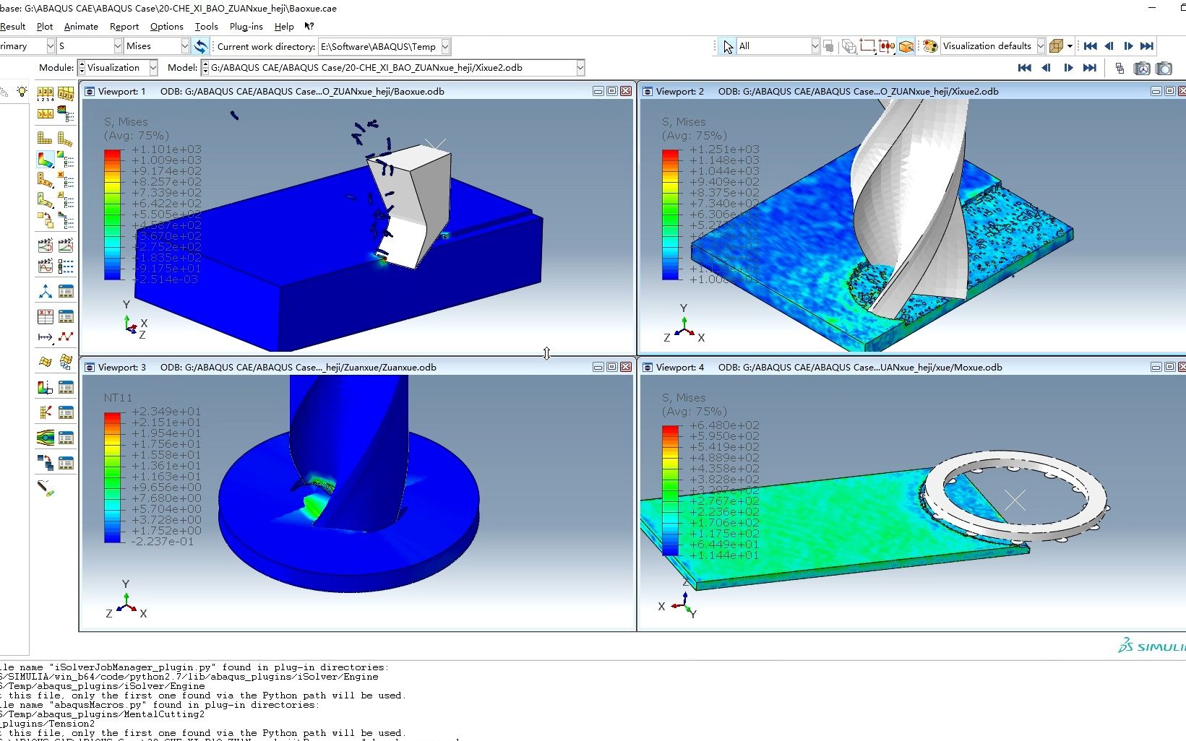
Task: Expand the Primary variable type dropdown
Action: click(51, 46)
